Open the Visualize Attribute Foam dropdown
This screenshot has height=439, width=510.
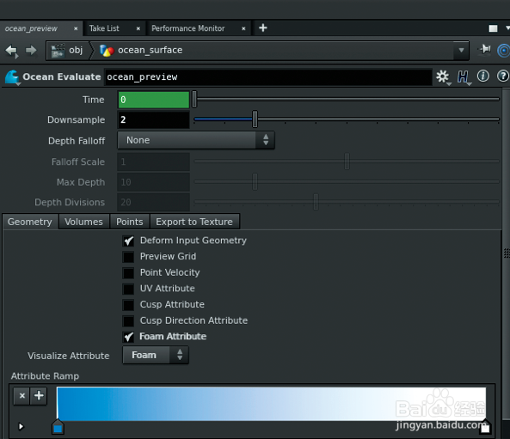pyautogui.click(x=156, y=355)
